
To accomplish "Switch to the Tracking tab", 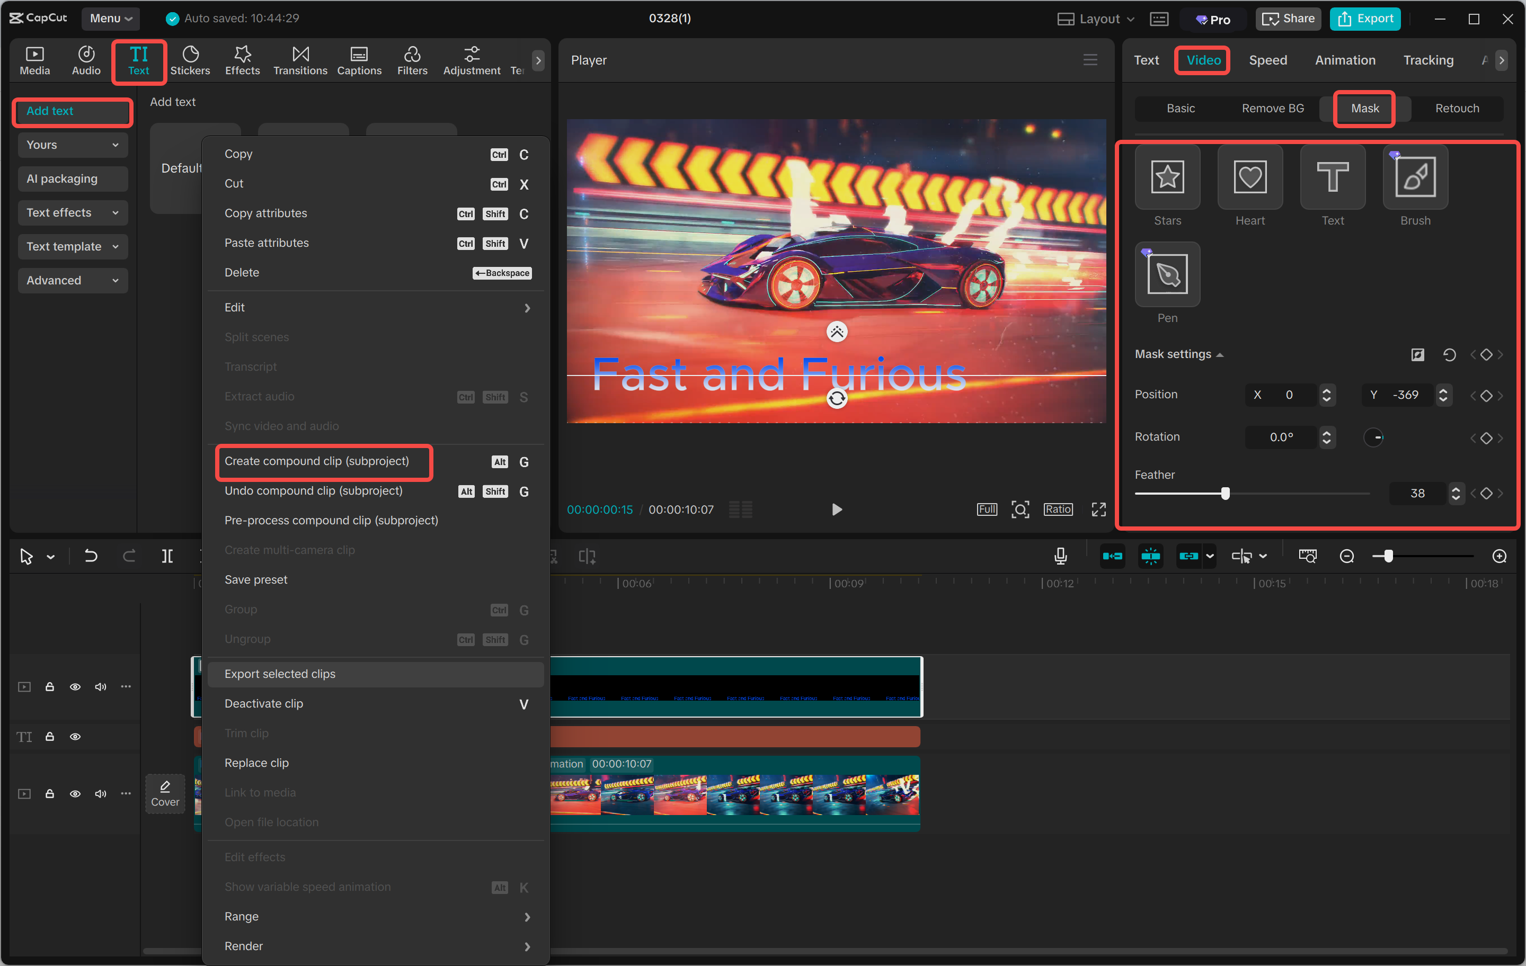I will [x=1428, y=59].
